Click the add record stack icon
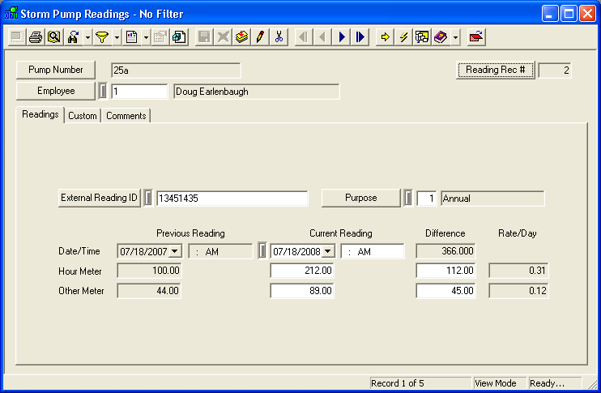Image resolution: width=601 pixels, height=393 pixels. (x=241, y=37)
